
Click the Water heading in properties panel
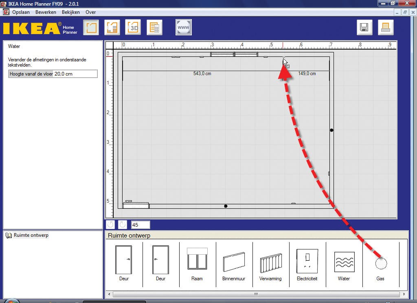click(x=14, y=46)
